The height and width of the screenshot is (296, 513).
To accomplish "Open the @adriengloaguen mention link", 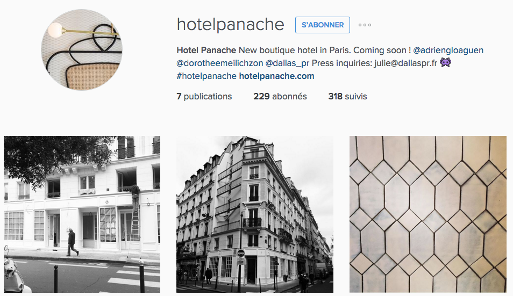I will tap(448, 50).
